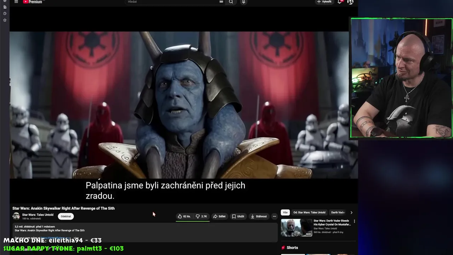Open the account avatar menu
Viewport: 453px width, 255px height.
[x=350, y=2]
